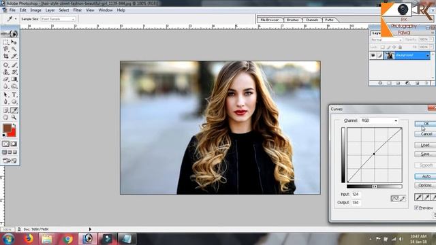The height and width of the screenshot is (245, 436).
Task: Open the Layer menu
Action: (x=50, y=10)
